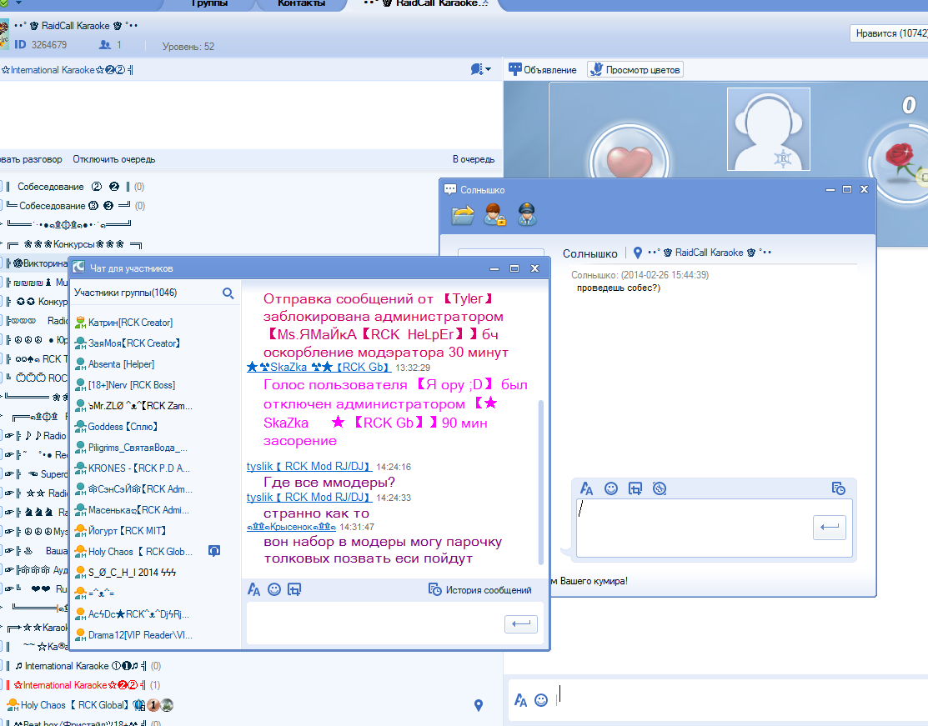This screenshot has height=726, width=928.
Task: Click members chat vertical scrollbar
Action: [540, 483]
